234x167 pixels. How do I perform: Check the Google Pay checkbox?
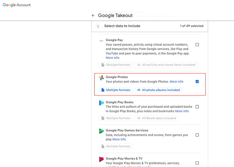[x=197, y=44]
